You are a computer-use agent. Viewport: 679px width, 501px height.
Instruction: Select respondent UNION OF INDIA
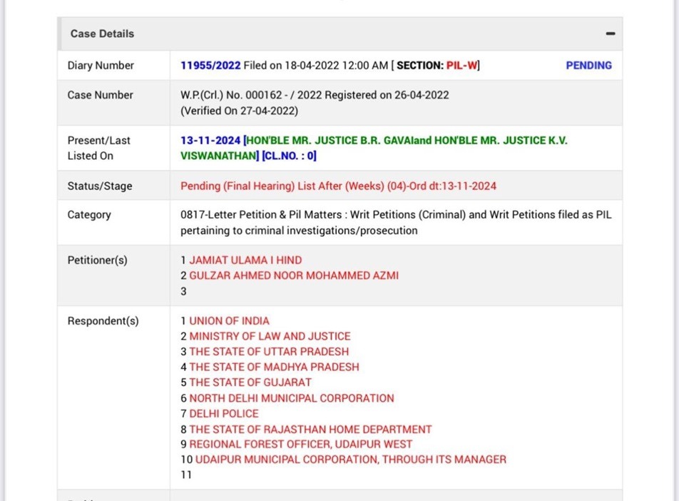(x=229, y=320)
